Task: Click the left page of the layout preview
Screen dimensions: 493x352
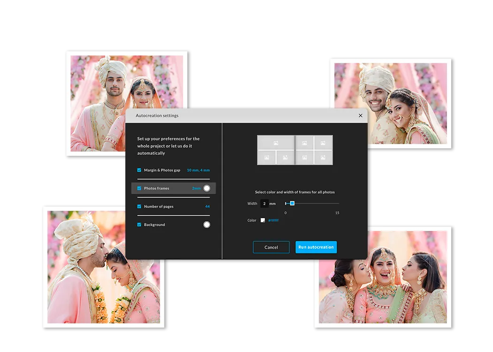Action: [x=276, y=150]
